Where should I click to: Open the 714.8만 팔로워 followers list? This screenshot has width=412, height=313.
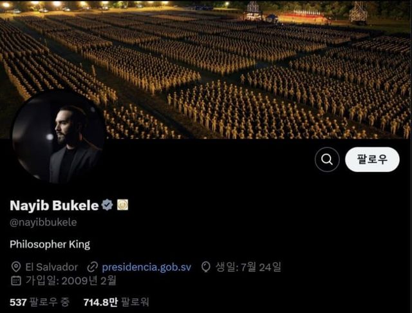116,302
